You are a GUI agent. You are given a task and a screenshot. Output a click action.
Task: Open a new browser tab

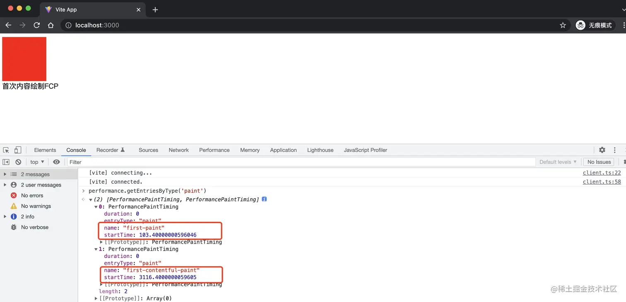pos(155,10)
